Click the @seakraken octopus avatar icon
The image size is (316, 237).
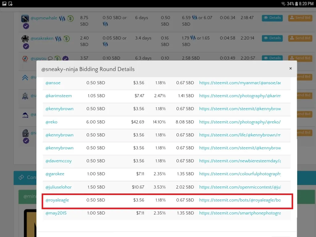(x=25, y=39)
